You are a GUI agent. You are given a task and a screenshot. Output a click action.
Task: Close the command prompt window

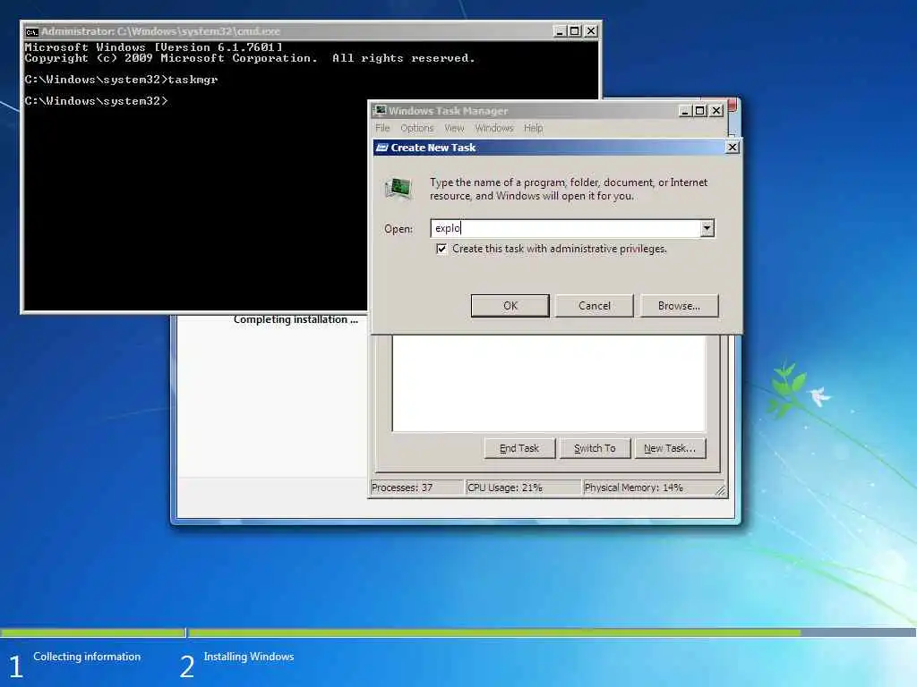(591, 31)
